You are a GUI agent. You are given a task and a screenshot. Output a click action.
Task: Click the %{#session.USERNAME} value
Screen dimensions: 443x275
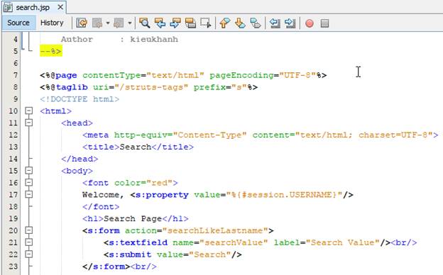pos(284,195)
